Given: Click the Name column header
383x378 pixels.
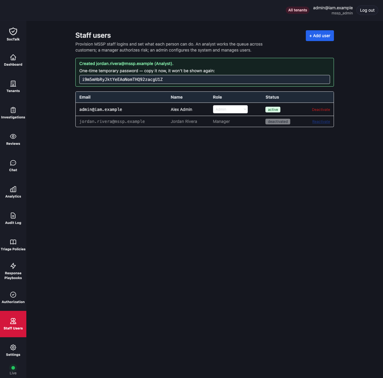Looking at the screenshot, I should [x=177, y=97].
